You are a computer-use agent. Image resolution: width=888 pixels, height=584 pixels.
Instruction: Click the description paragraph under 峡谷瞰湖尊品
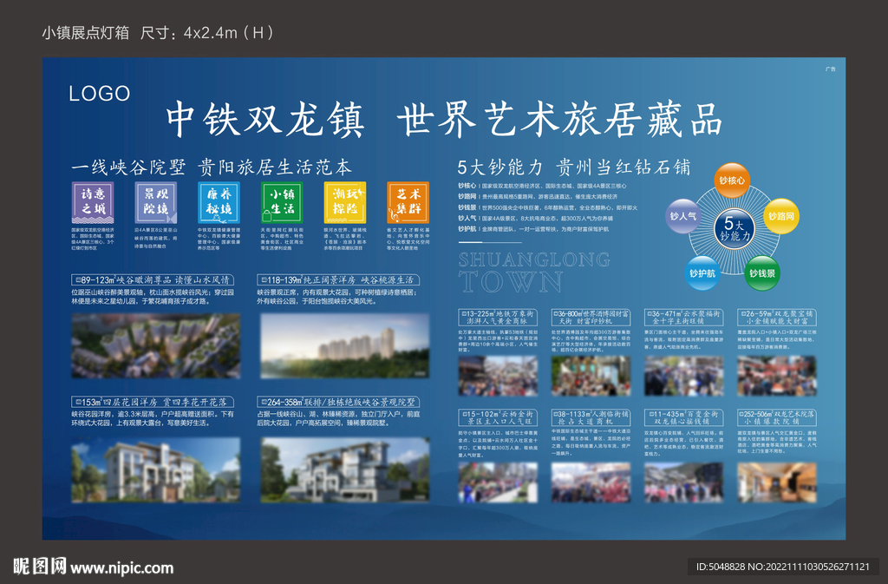coord(153,297)
